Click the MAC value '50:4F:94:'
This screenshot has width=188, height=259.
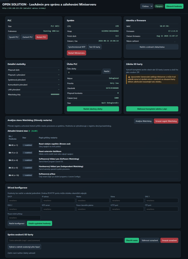pyautogui.click(x=164, y=26)
